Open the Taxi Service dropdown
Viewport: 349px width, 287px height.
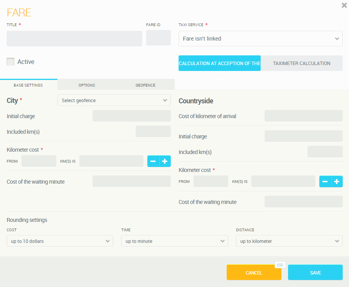tap(260, 39)
